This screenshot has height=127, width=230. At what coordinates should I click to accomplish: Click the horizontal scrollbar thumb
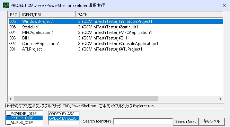pos(86,99)
